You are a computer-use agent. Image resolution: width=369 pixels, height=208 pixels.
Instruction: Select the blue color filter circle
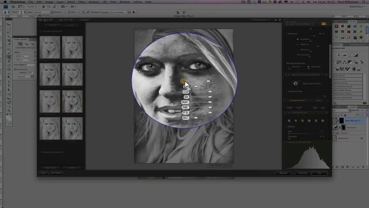(x=323, y=121)
